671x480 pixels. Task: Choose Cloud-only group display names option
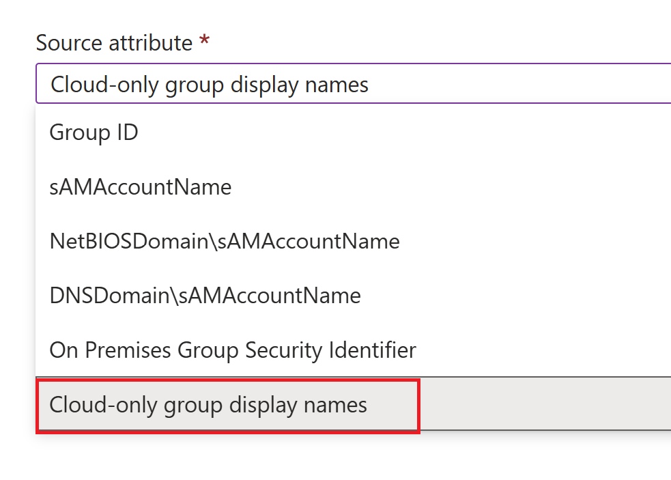(208, 405)
